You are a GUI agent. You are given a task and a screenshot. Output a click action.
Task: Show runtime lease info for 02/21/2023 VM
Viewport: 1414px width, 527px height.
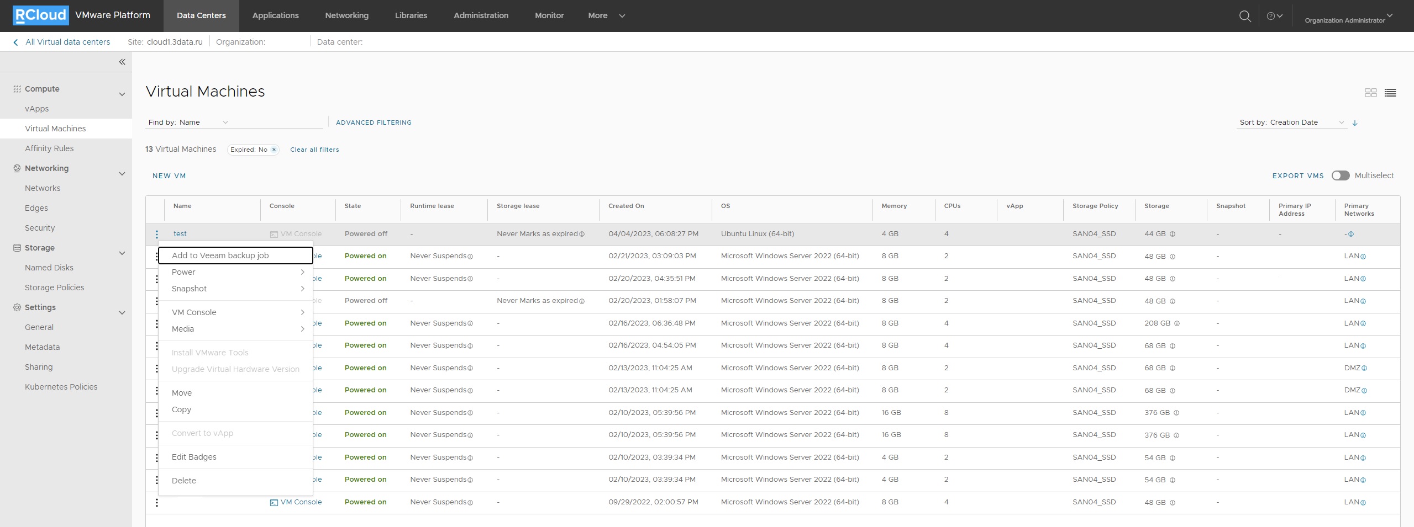(470, 257)
